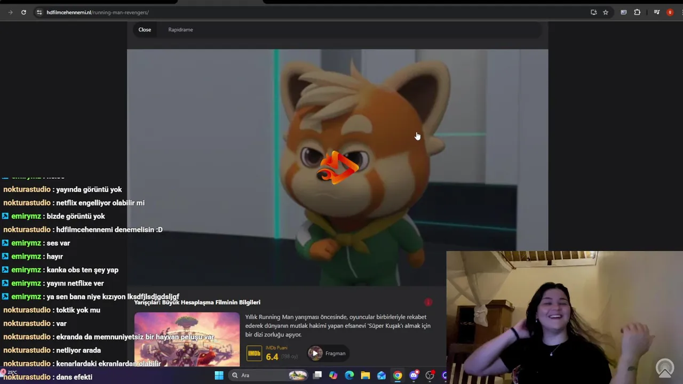683x384 pixels.
Task: Open the red Chrome profile avatar
Action: pyautogui.click(x=670, y=12)
